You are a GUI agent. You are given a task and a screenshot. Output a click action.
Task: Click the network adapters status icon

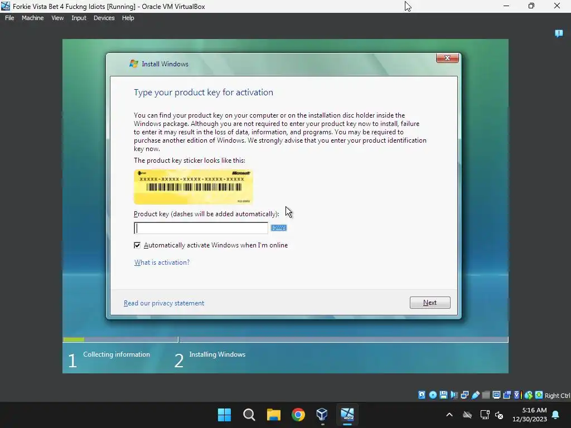[464, 395]
